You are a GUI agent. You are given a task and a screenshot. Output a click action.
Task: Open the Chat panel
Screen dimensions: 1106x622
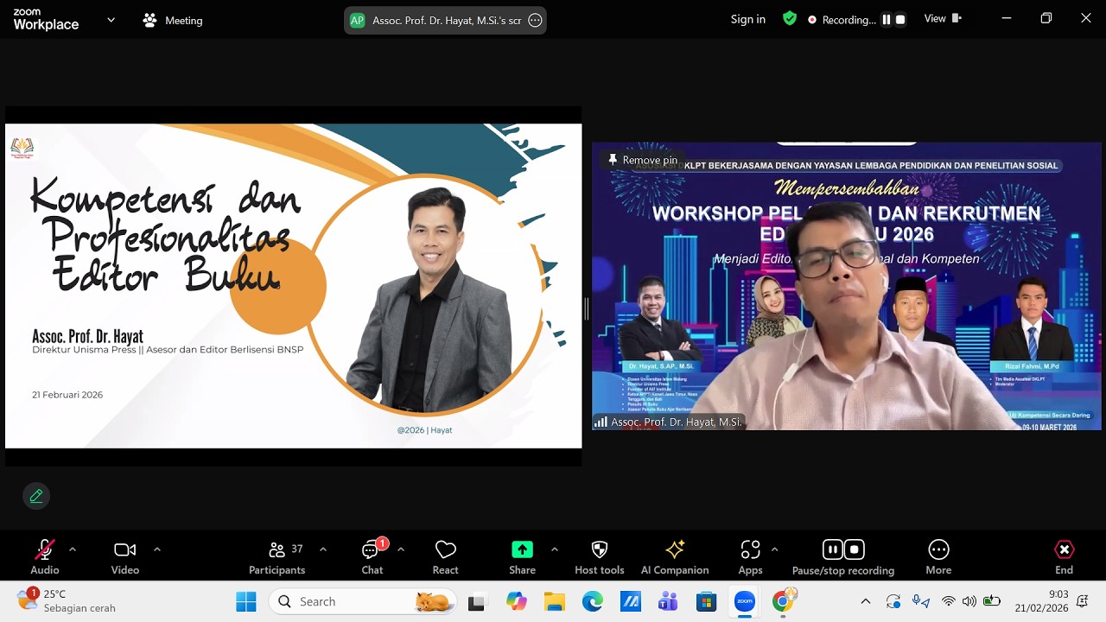point(372,556)
